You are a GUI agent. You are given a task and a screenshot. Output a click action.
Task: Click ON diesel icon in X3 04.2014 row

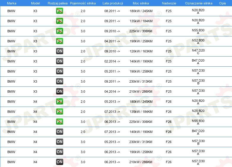pos(59,91)
